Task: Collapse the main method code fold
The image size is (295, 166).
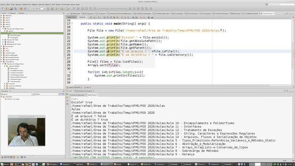Action: [72, 24]
